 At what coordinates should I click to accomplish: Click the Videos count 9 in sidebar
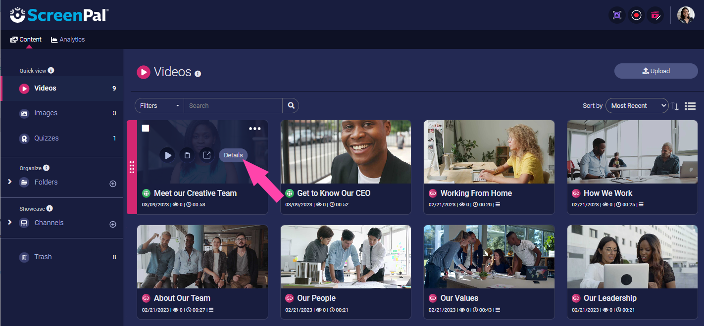pos(114,89)
